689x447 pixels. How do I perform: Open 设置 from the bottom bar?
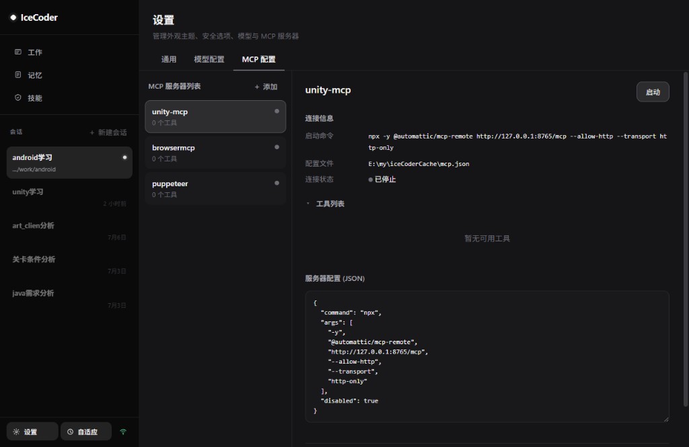pos(32,432)
